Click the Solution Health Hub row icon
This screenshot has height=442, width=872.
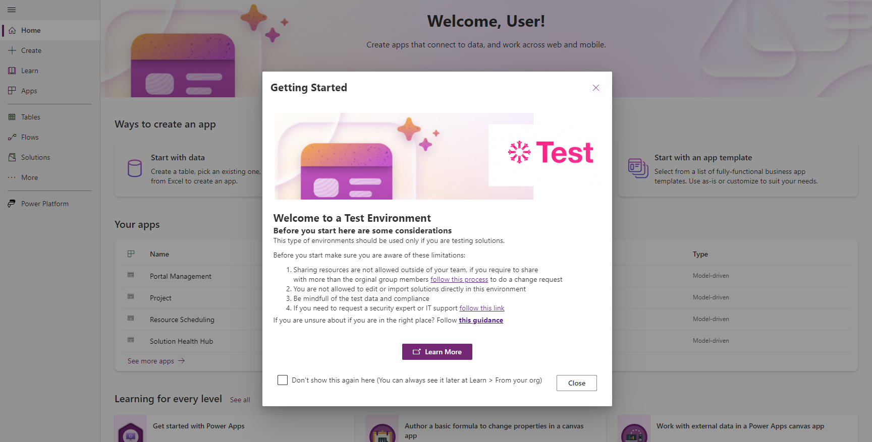point(131,340)
